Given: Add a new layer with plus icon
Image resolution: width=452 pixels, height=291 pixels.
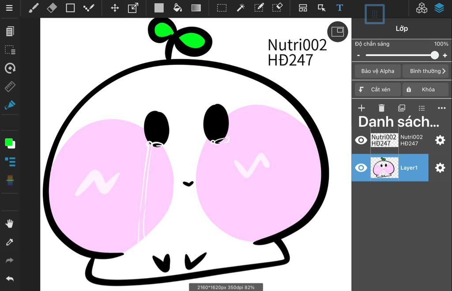Looking at the screenshot, I should (x=361, y=108).
